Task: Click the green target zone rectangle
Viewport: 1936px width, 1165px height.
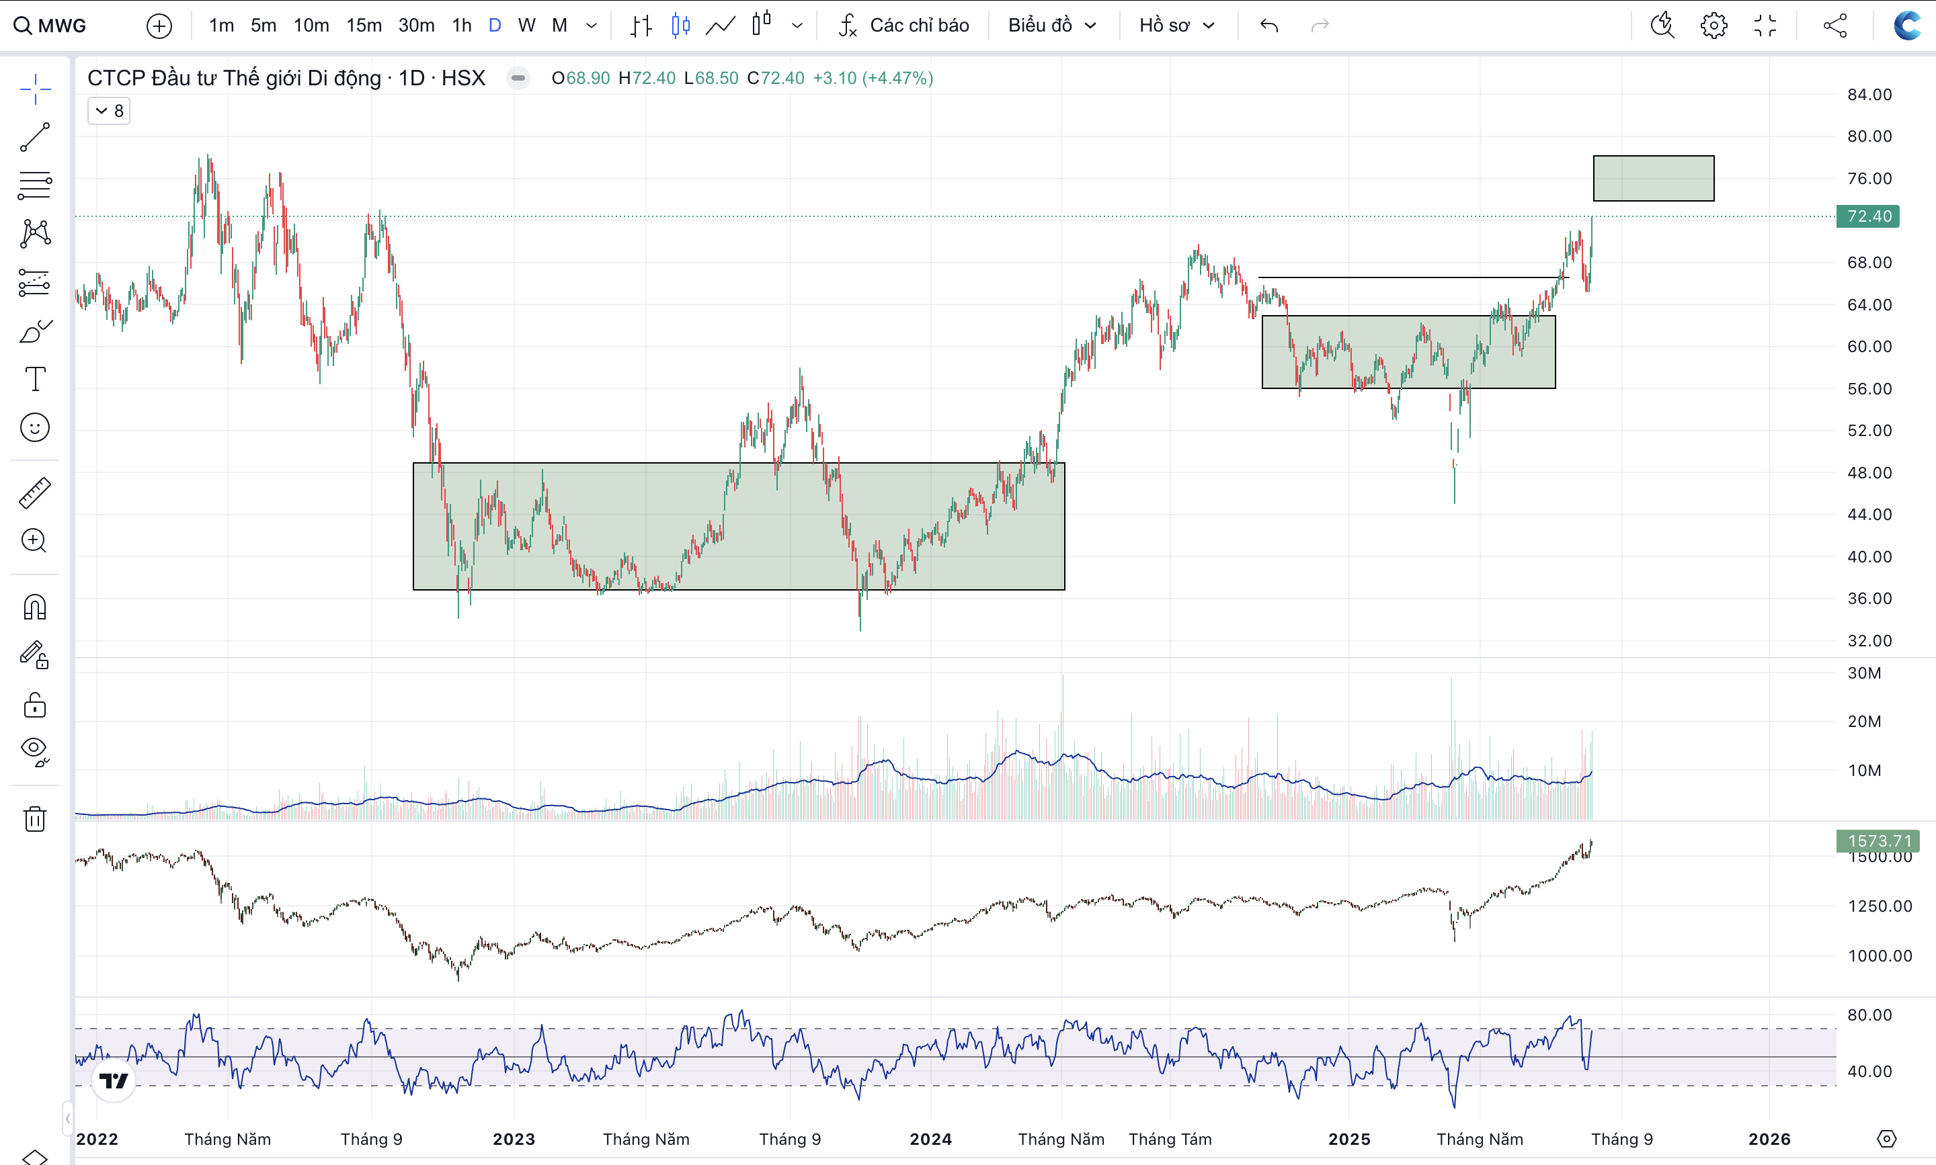Action: click(1653, 178)
